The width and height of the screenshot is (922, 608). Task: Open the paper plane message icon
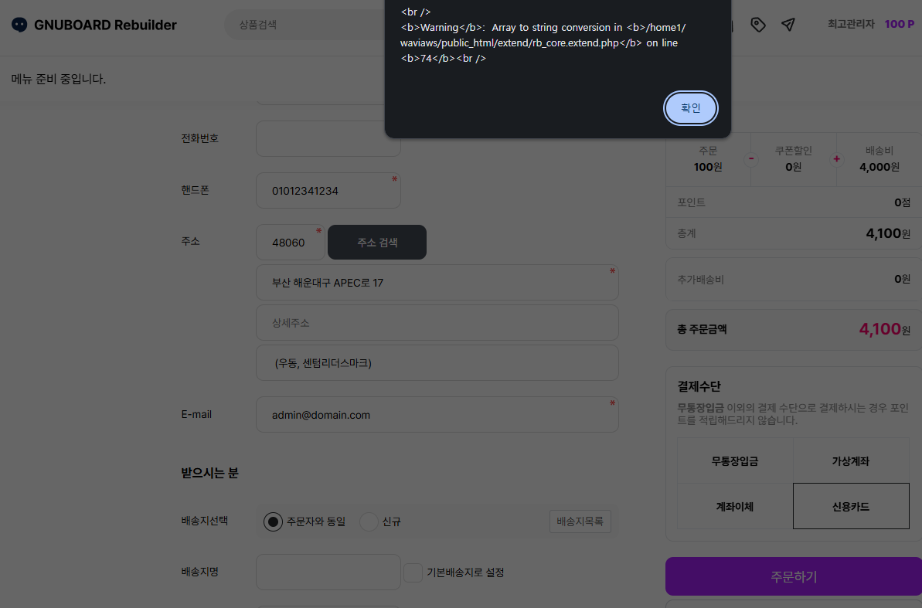788,25
